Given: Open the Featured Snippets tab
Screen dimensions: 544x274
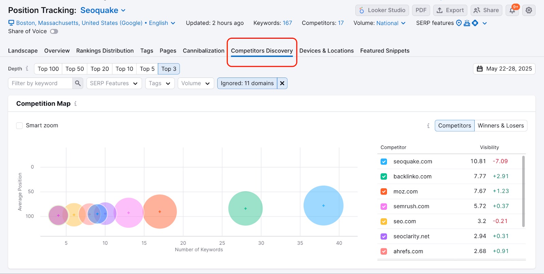Looking at the screenshot, I should pos(385,51).
